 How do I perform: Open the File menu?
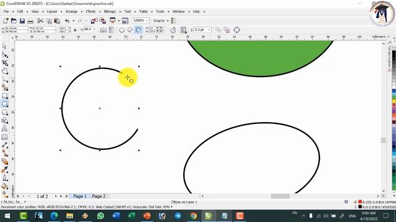pyautogui.click(x=6, y=12)
